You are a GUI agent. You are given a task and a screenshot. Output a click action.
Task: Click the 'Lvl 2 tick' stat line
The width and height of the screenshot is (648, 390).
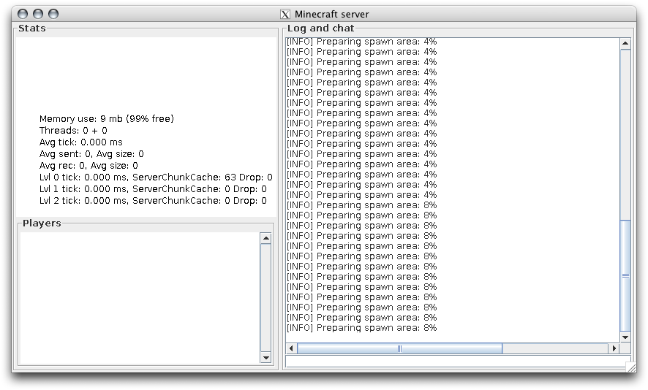tap(153, 201)
